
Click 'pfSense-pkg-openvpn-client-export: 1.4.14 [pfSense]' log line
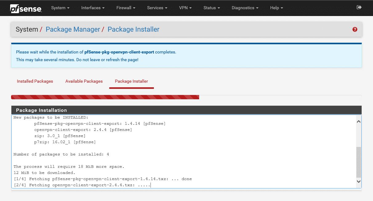coord(100,124)
